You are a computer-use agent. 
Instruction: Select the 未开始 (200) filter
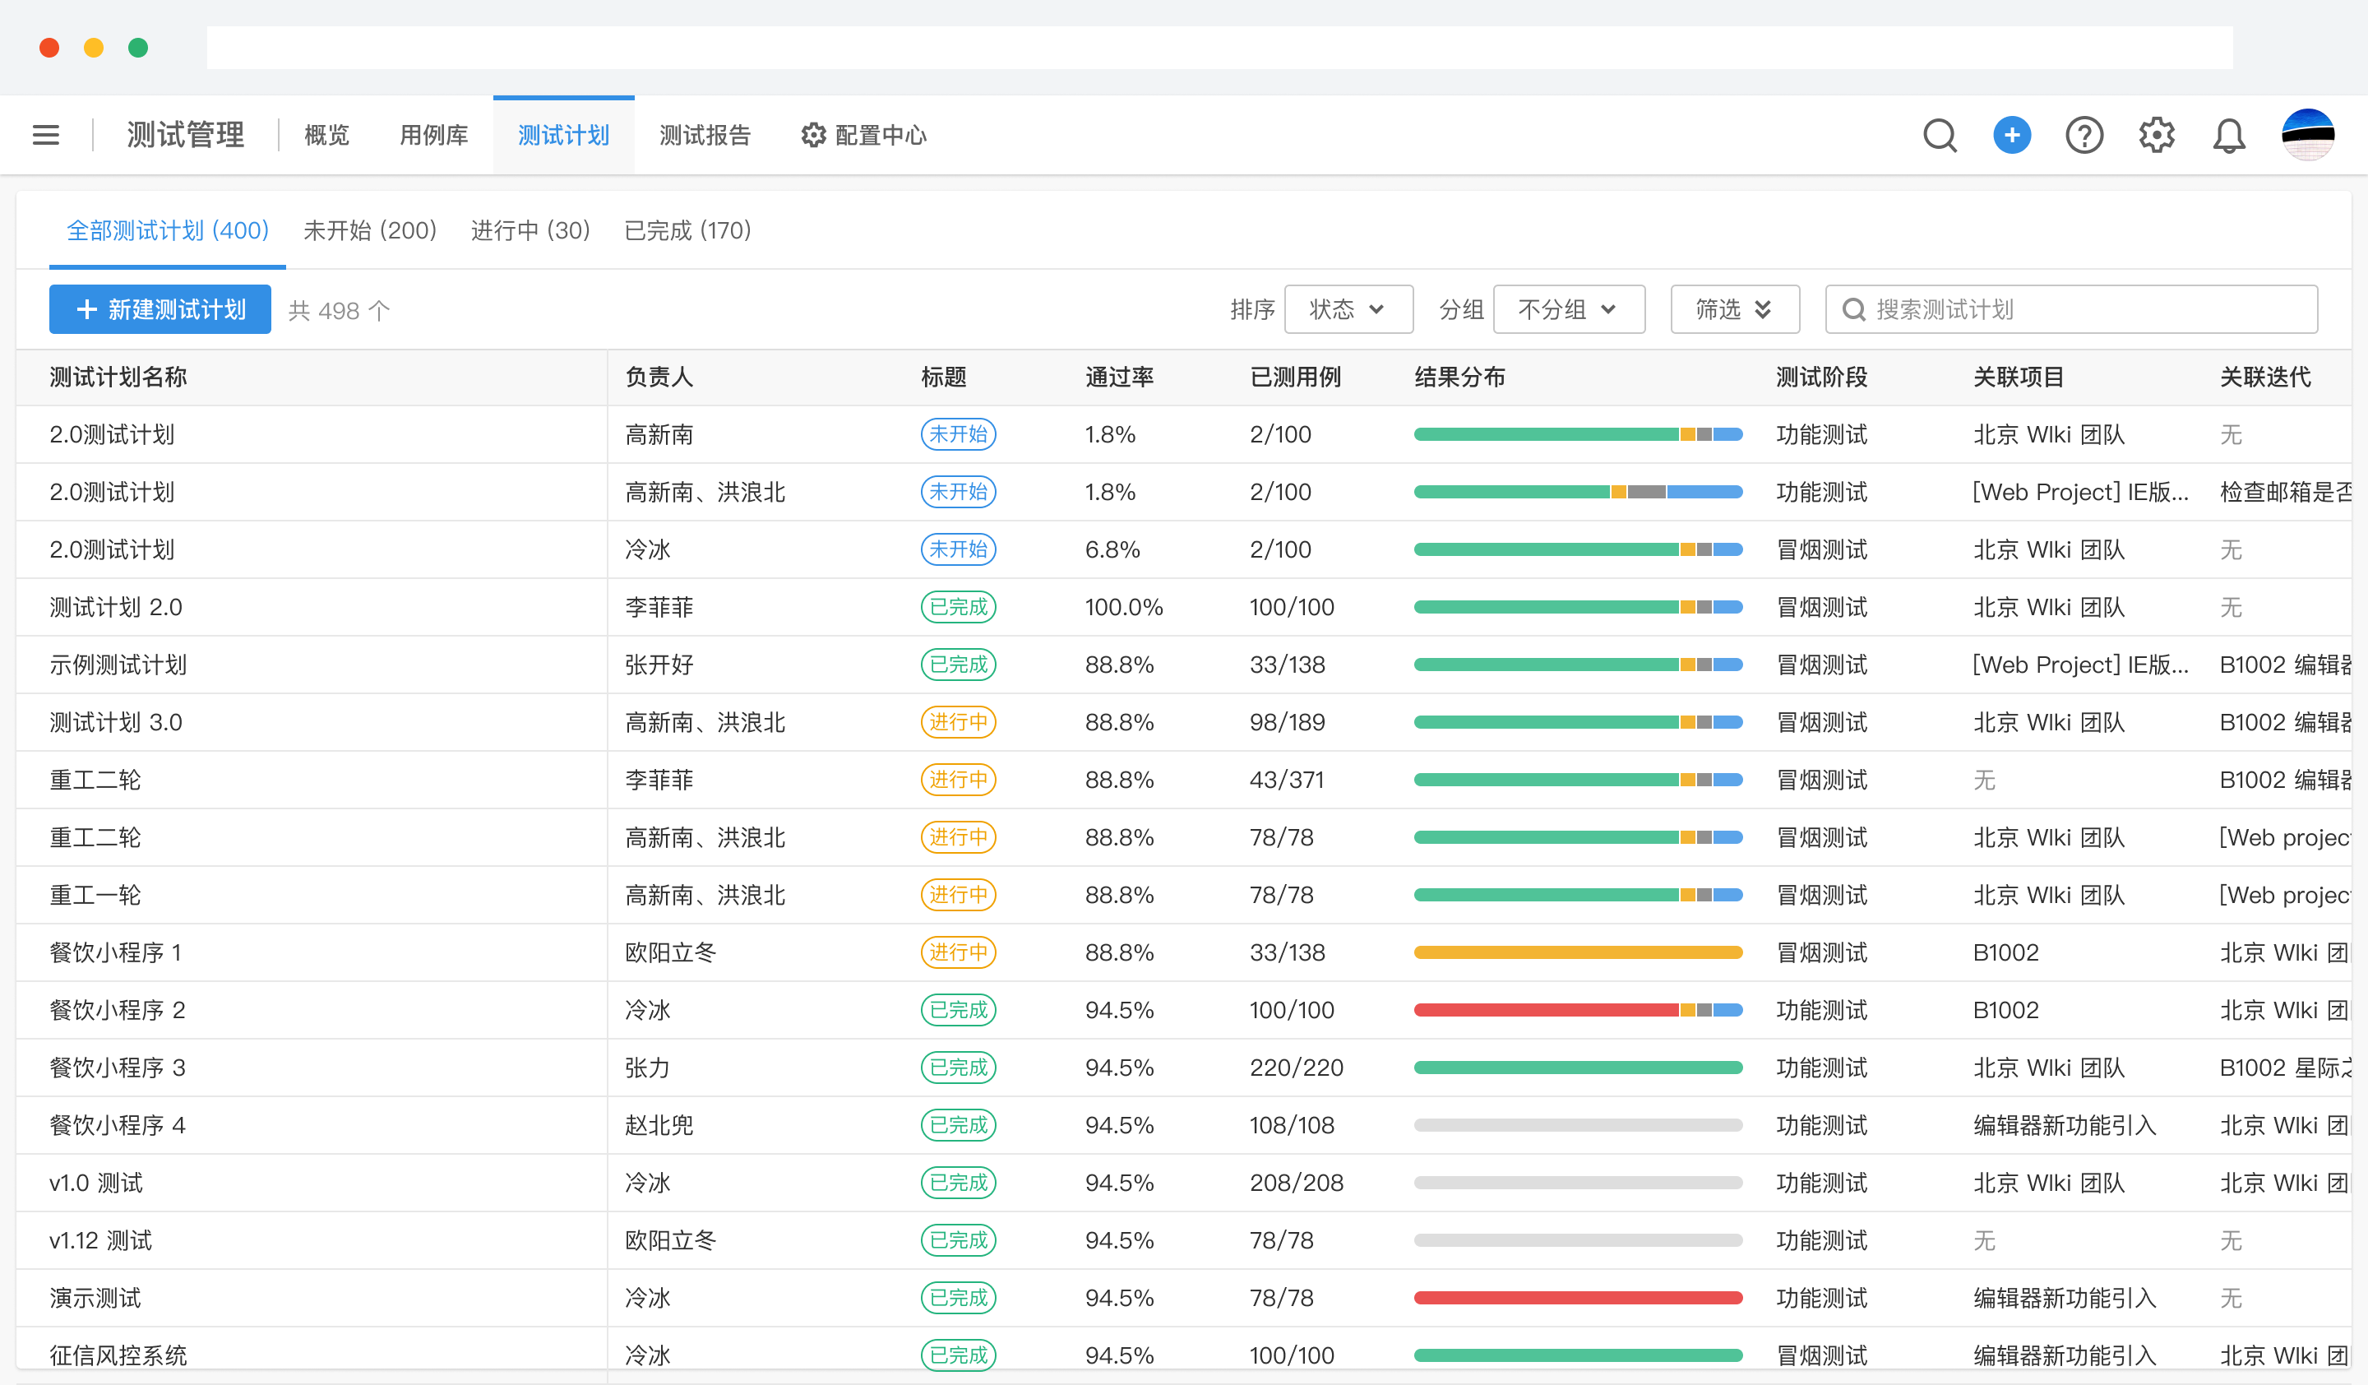tap(370, 230)
